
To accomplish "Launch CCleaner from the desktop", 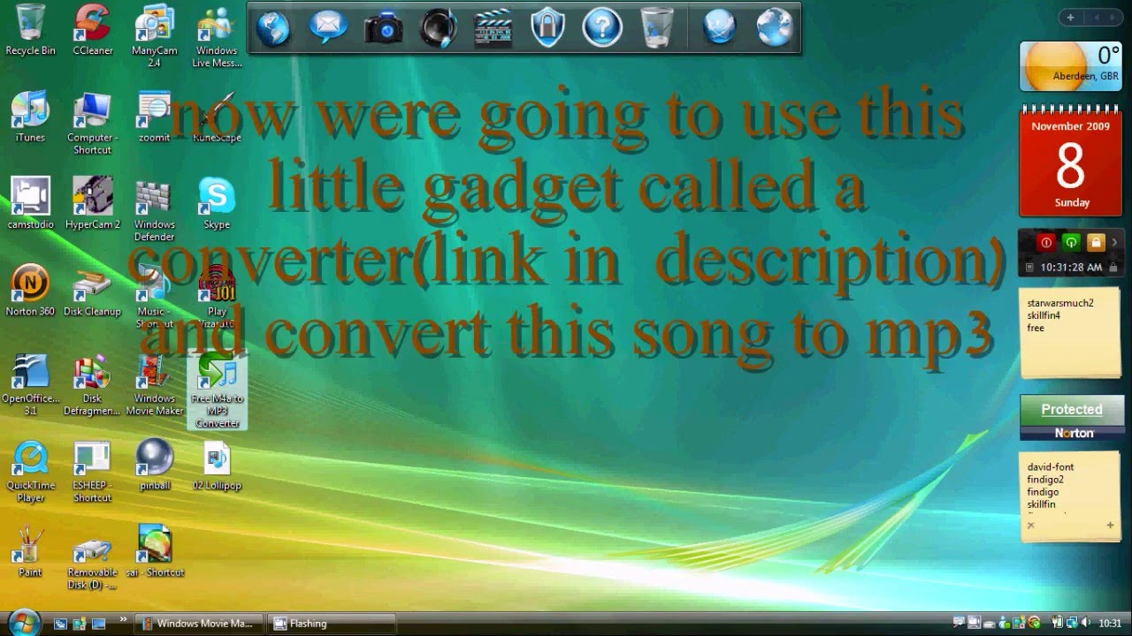I will [x=92, y=30].
